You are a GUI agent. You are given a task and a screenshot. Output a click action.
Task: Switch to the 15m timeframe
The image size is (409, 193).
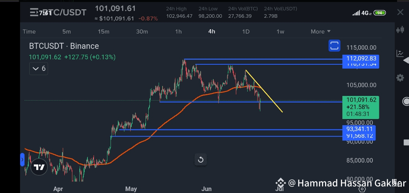pyautogui.click(x=104, y=32)
